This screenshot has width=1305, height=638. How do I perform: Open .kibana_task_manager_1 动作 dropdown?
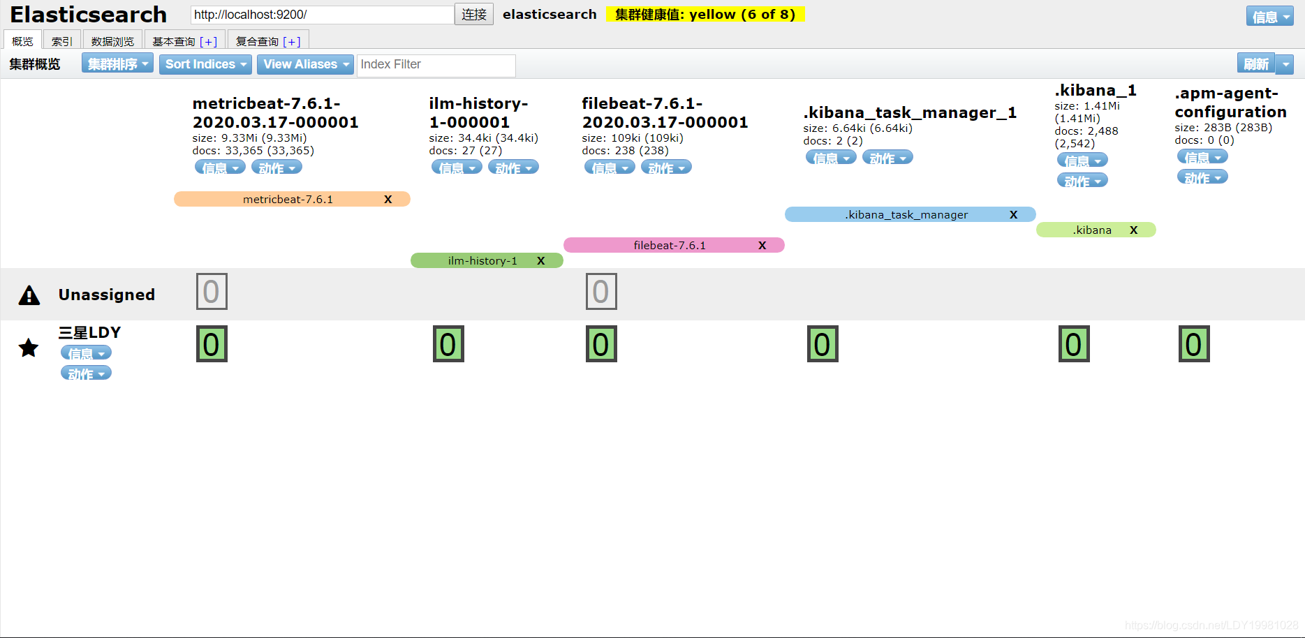pyautogui.click(x=887, y=158)
